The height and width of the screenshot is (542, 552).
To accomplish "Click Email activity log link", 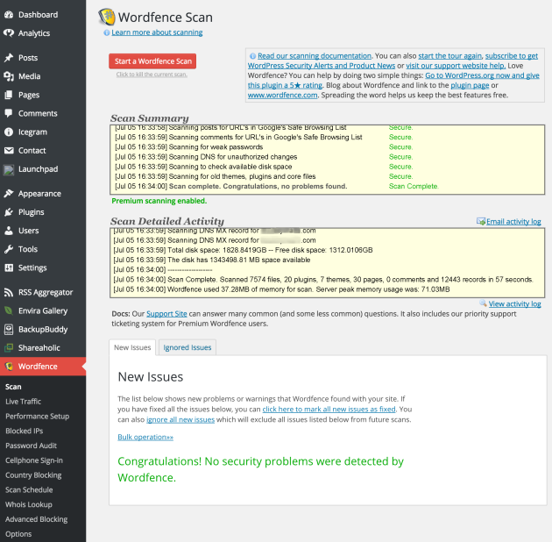I will (x=513, y=222).
